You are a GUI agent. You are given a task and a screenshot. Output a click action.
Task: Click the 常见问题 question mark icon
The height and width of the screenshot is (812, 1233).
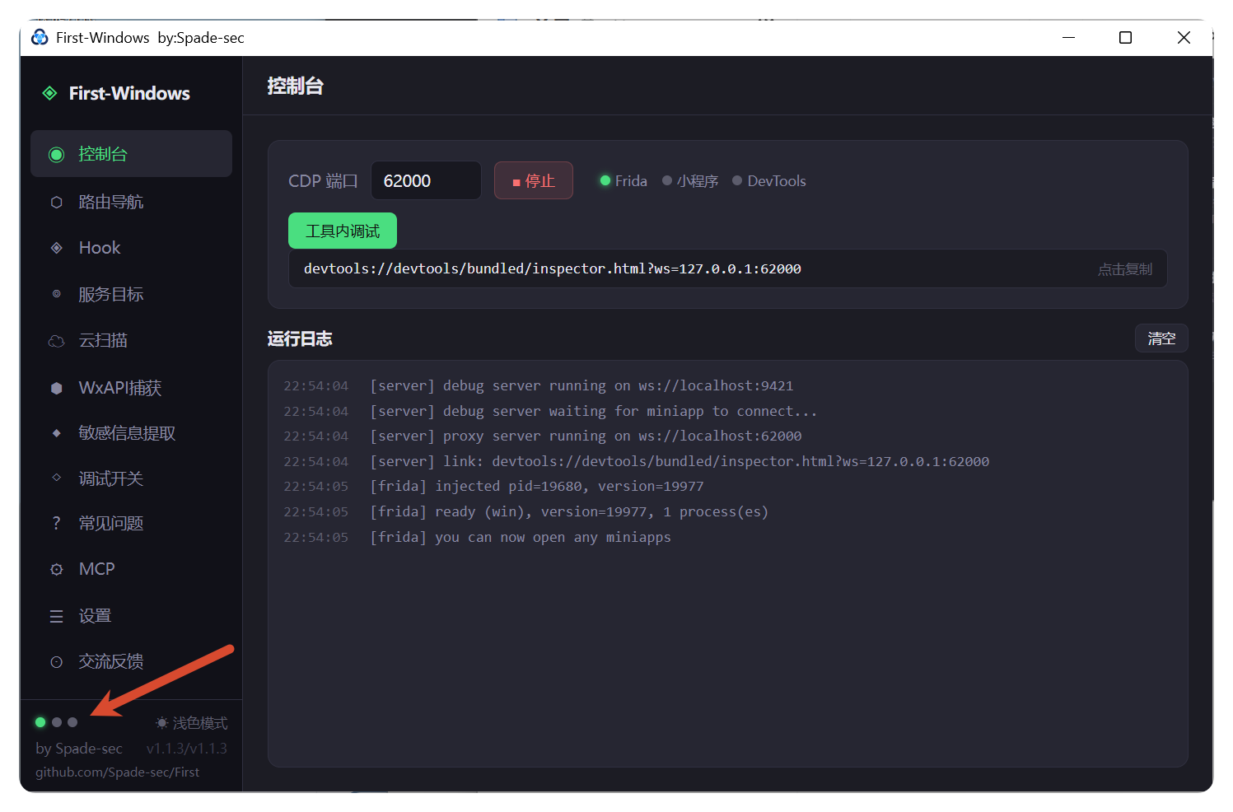(56, 524)
